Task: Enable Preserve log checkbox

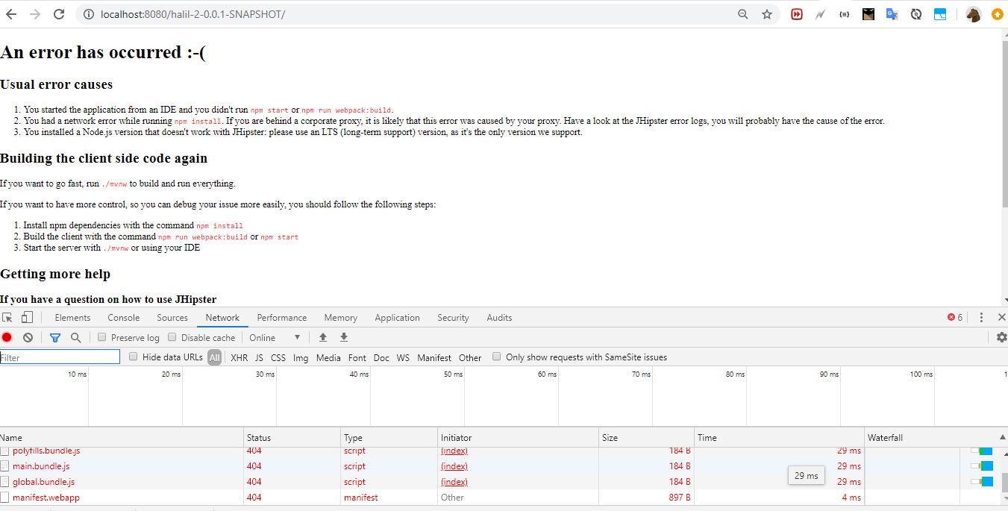Action: (102, 337)
